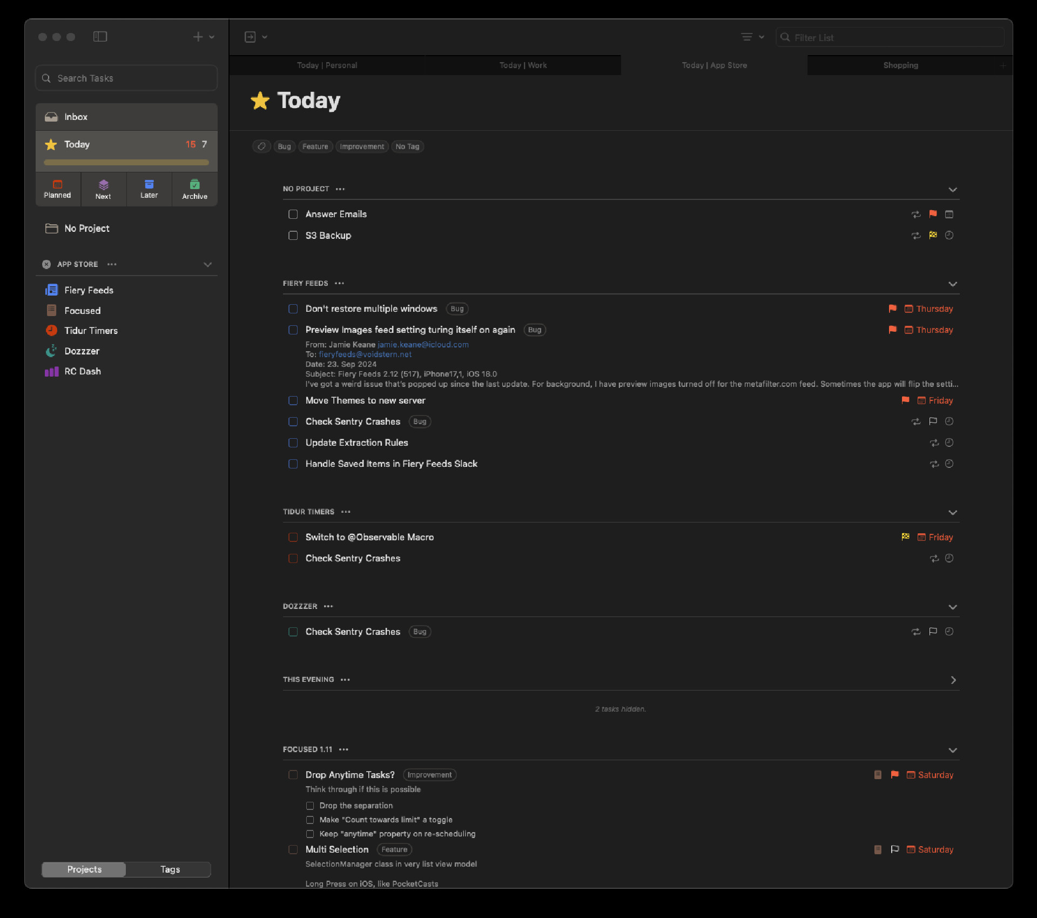Image resolution: width=1037 pixels, height=918 pixels.
Task: Complete Switch to @Observable Macro task
Action: pos(293,537)
